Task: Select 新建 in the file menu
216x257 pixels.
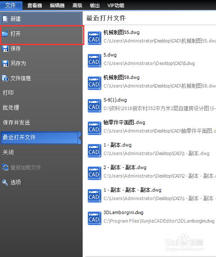Action: coord(41,19)
